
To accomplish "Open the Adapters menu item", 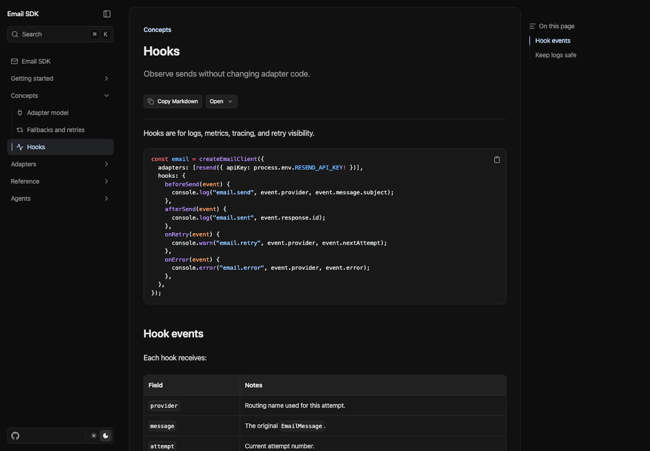I will 60,164.
